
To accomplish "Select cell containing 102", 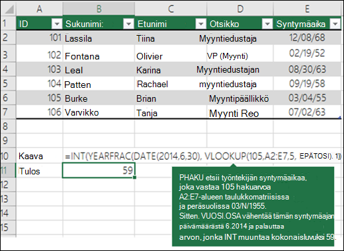I will click(40, 54).
